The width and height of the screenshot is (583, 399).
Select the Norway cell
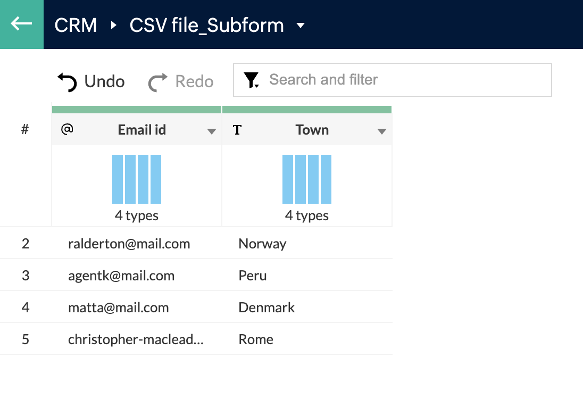tap(307, 244)
